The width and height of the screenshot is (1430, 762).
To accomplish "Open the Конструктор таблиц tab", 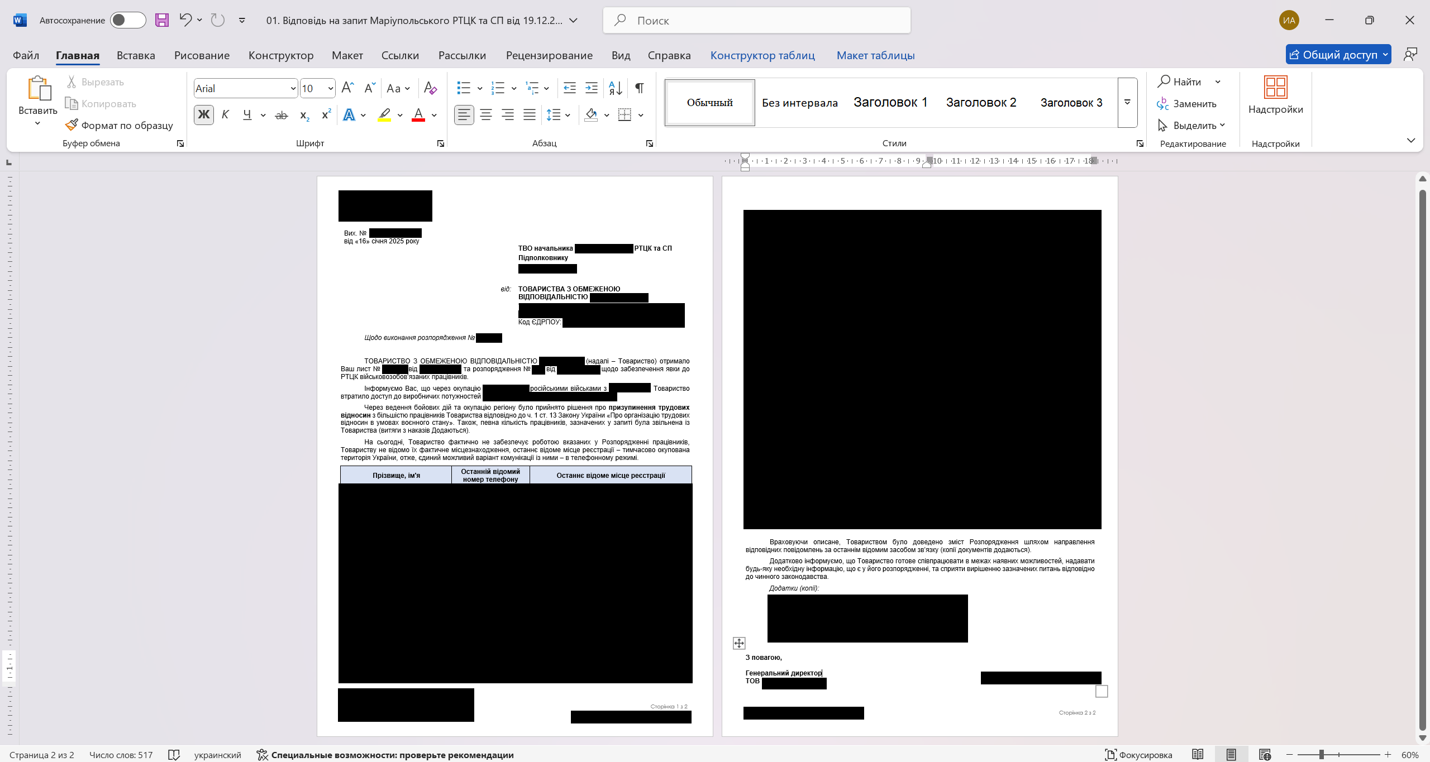I will [x=762, y=55].
